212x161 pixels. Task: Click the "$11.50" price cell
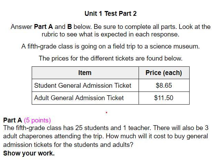(x=164, y=98)
